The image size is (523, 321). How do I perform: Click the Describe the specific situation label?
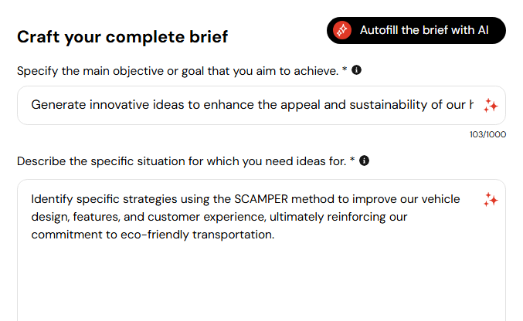click(182, 161)
